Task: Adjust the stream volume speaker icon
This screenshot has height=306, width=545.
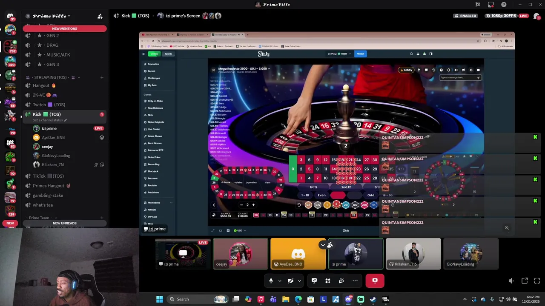Action: [x=511, y=281]
